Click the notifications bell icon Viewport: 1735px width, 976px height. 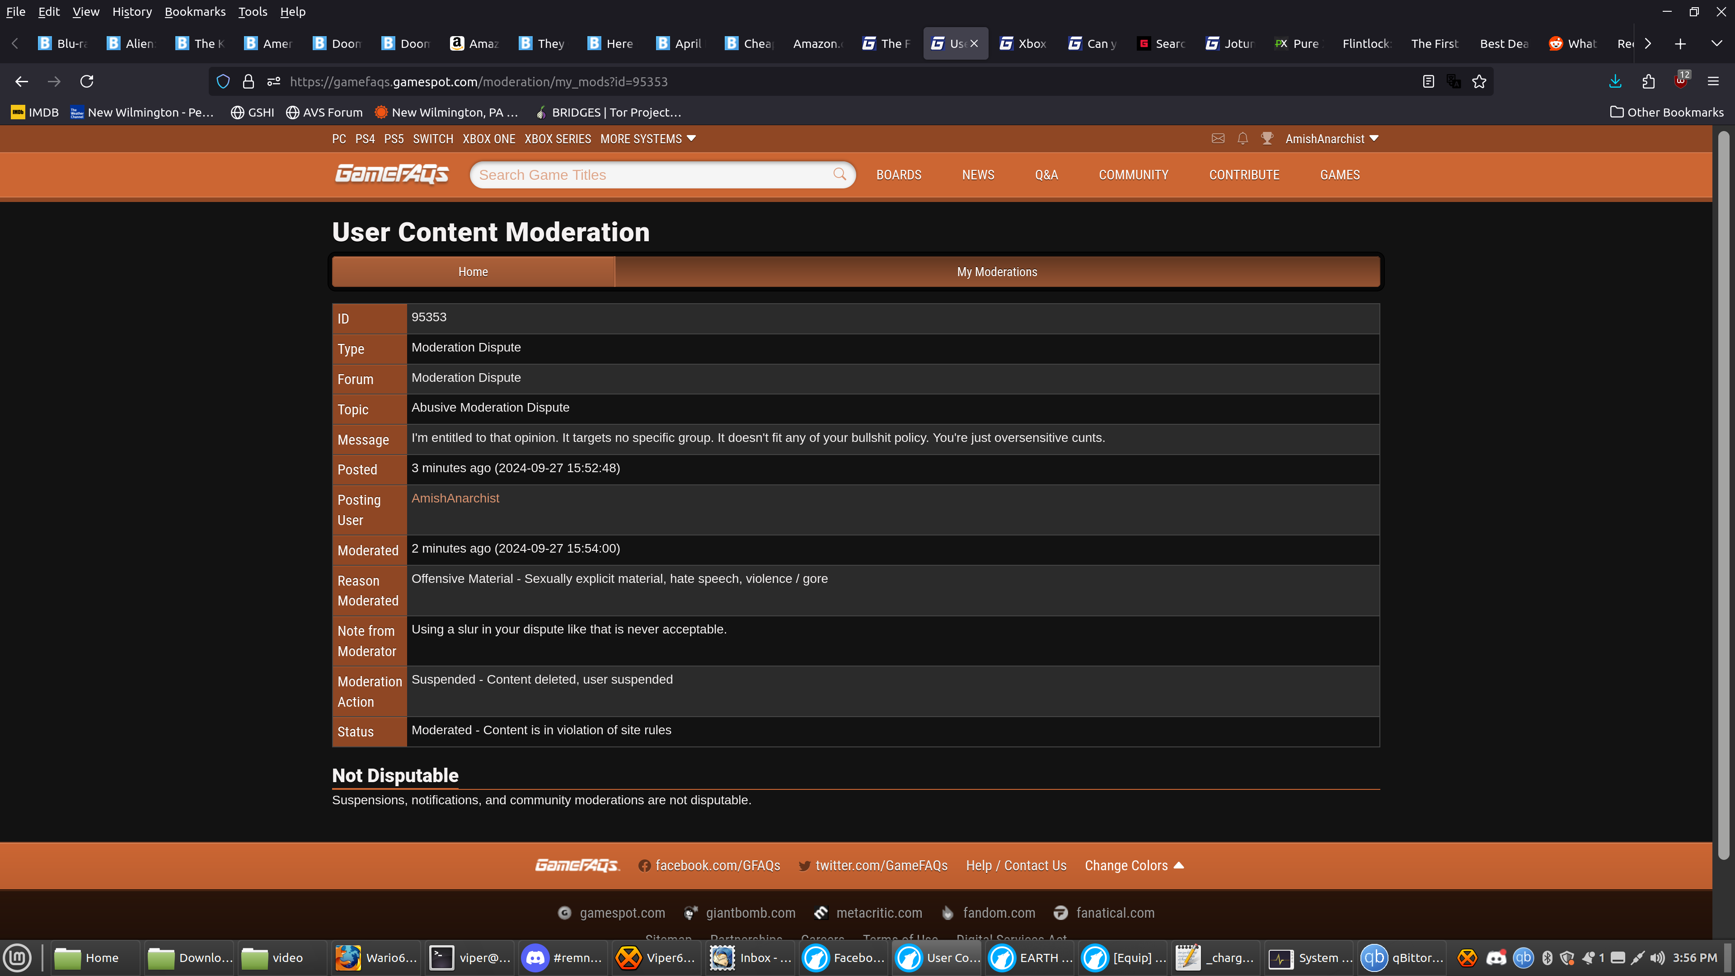1243,139
